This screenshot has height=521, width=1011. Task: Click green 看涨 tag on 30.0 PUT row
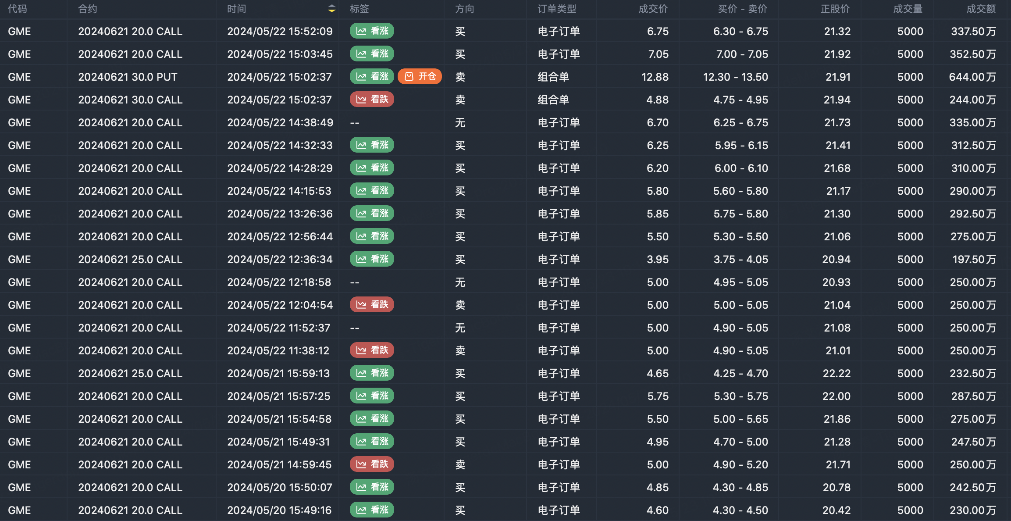click(372, 77)
